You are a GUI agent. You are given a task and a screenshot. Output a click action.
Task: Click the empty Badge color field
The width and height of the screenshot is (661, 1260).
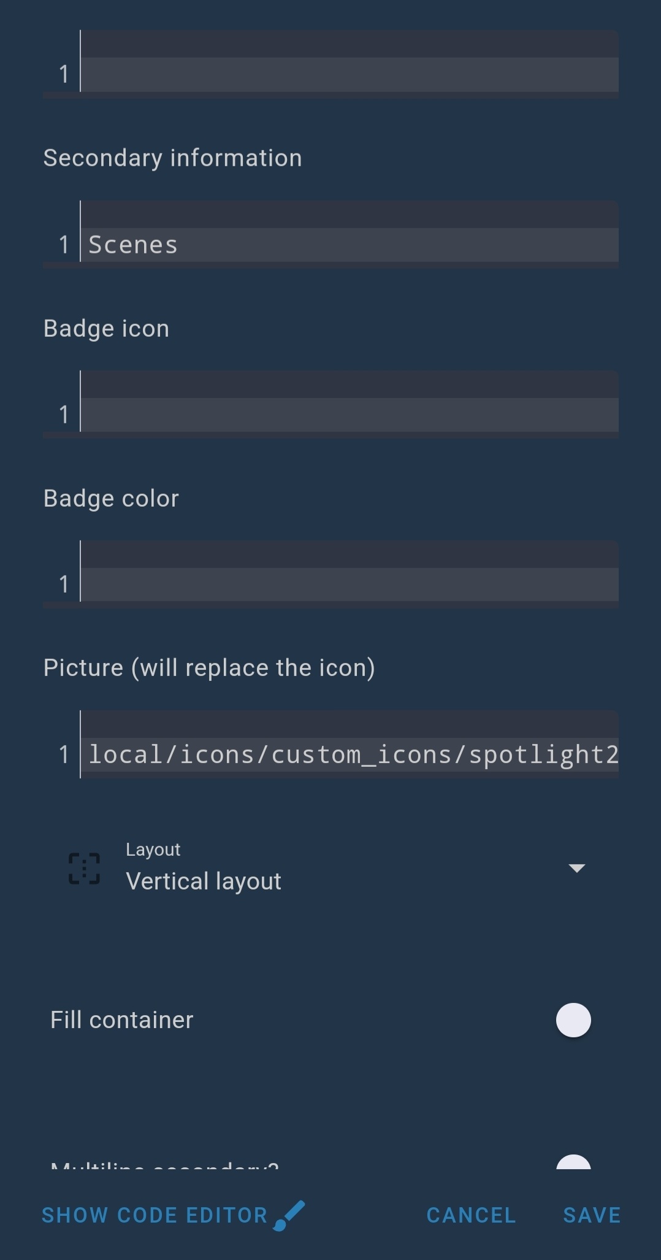(x=350, y=583)
